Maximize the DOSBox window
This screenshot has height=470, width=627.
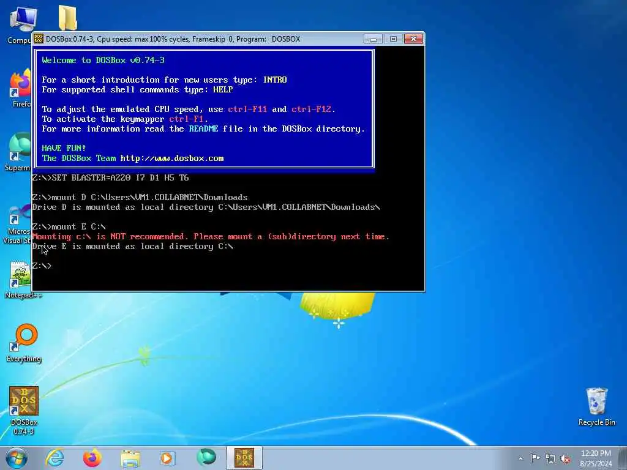393,39
